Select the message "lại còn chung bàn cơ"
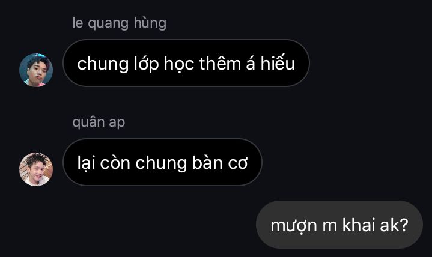Image resolution: width=432 pixels, height=257 pixels. tap(163, 162)
